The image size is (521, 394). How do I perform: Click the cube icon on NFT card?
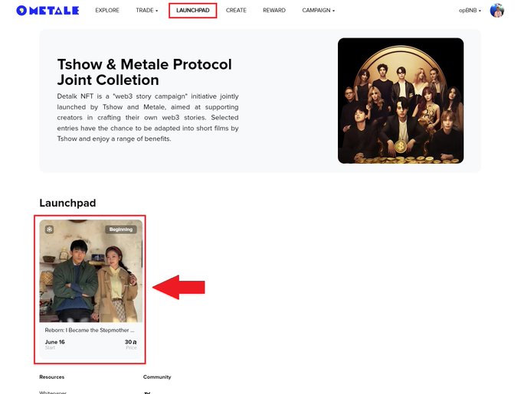[50, 230]
